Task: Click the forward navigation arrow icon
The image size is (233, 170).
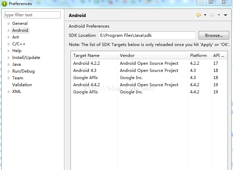Action: tap(212, 15)
